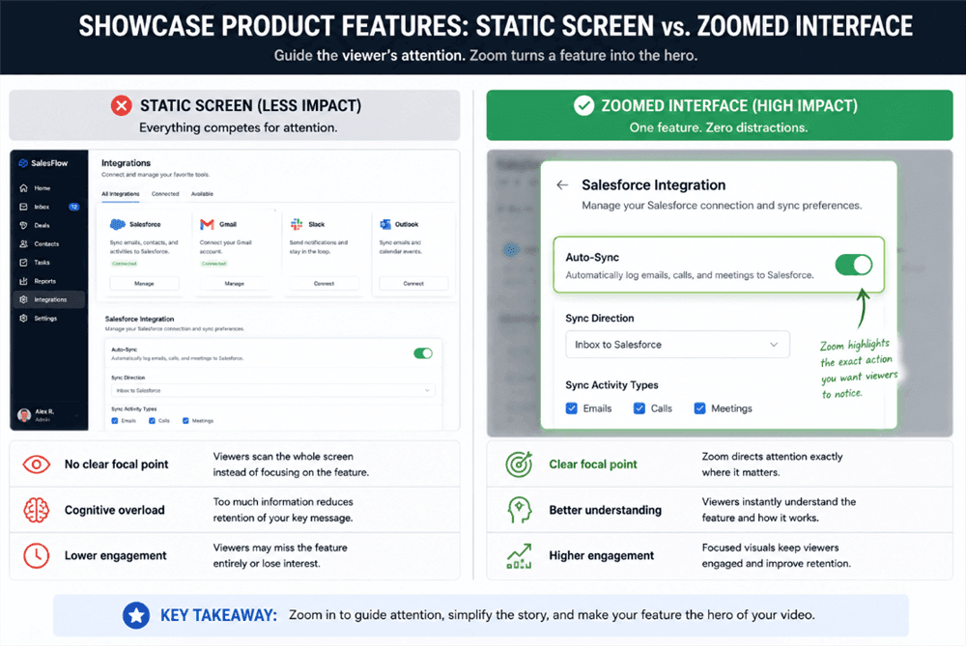Click the red X icon beside Static Screen
Screen dimensions: 966x646
coord(122,106)
